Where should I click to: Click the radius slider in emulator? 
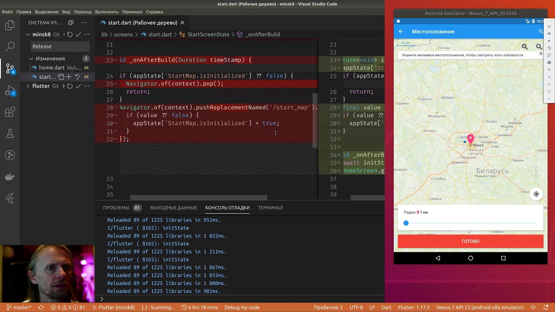[470, 223]
